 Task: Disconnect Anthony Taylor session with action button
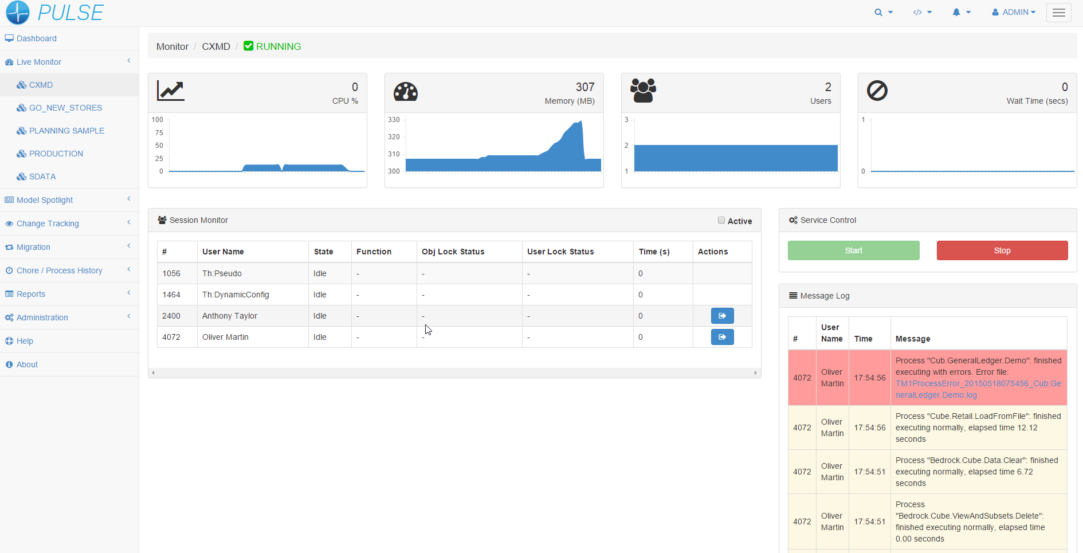point(722,316)
